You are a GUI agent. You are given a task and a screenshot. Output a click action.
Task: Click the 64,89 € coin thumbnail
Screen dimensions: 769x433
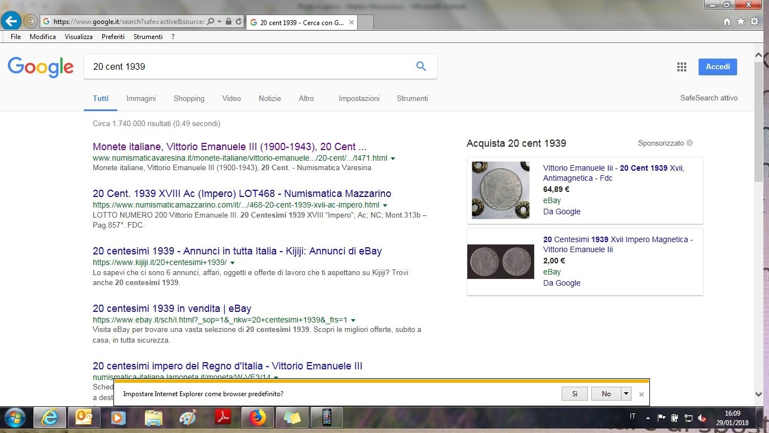click(501, 190)
